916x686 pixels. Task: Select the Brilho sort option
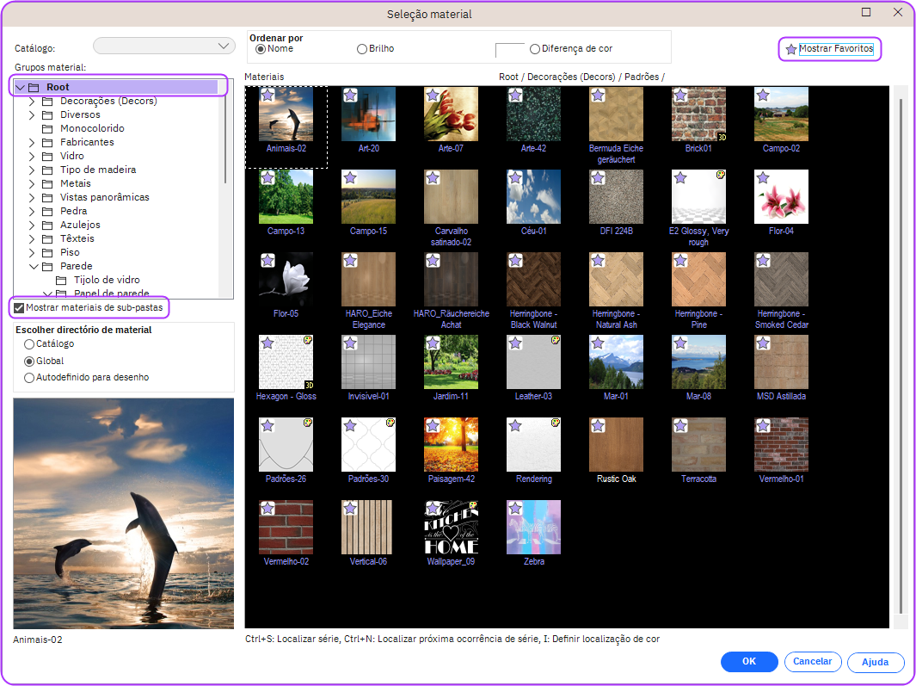tap(362, 49)
